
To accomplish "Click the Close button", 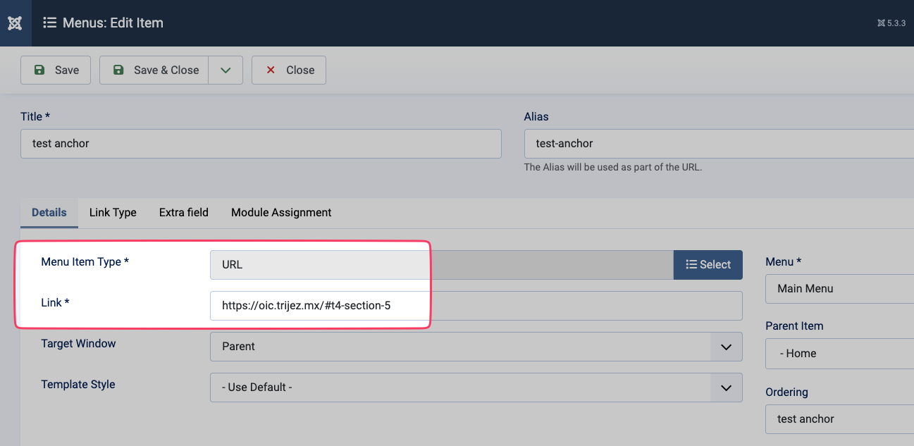I will coord(289,70).
